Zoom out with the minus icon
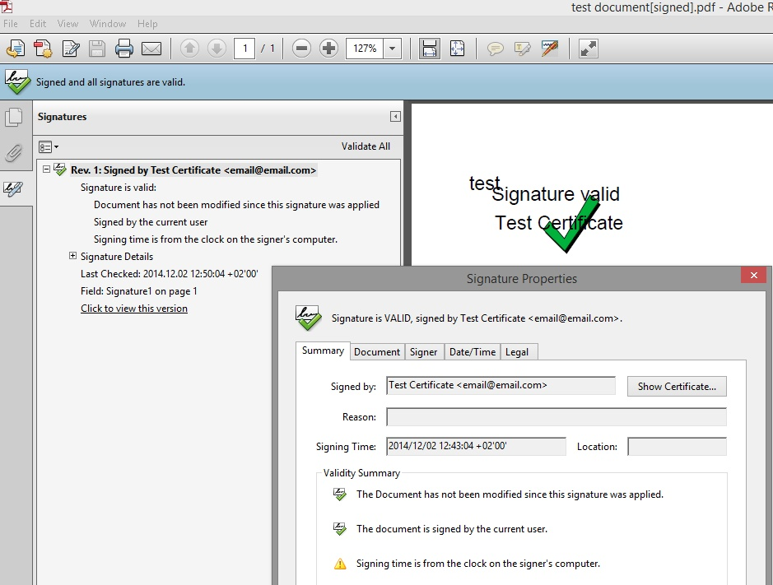This screenshot has width=773, height=585. (301, 49)
